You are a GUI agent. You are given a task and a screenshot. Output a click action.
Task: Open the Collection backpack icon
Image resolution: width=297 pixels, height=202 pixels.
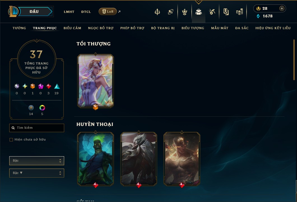(x=198, y=12)
